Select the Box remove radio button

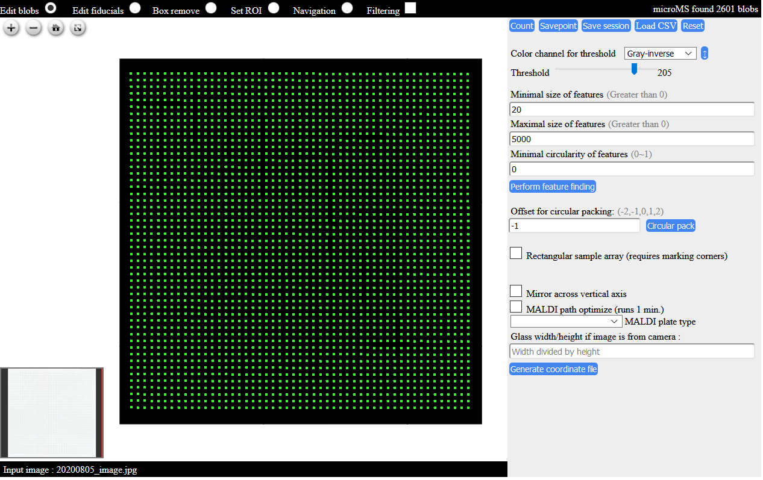[x=210, y=8]
